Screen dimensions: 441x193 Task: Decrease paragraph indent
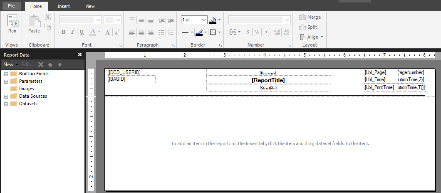pos(161,20)
